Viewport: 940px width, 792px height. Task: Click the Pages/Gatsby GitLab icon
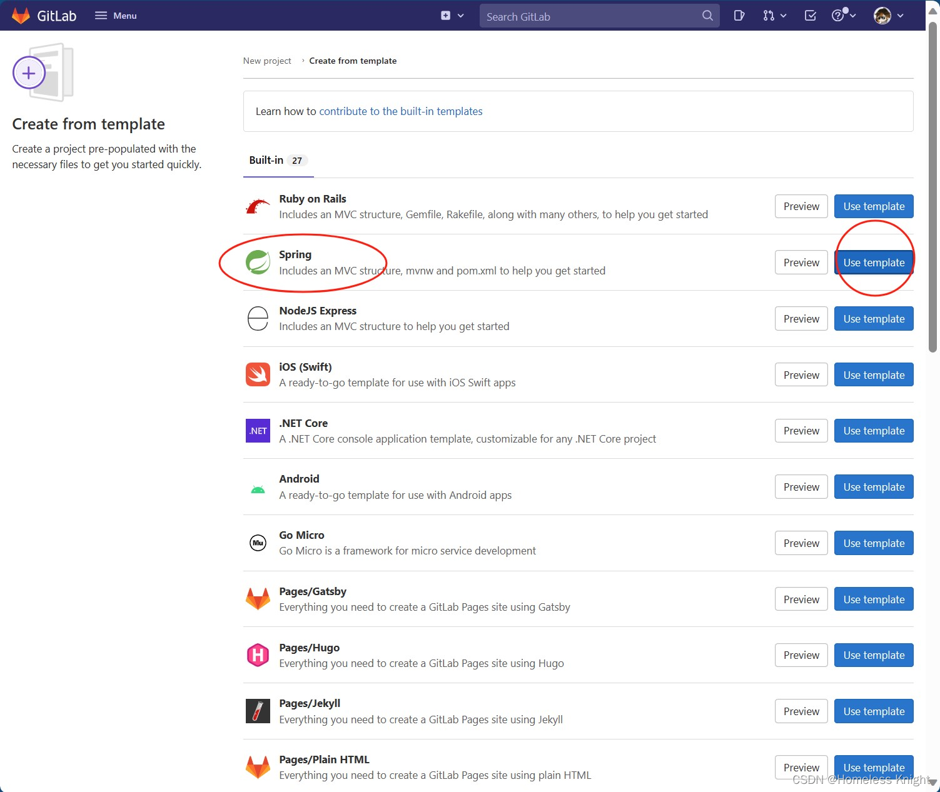pos(258,599)
